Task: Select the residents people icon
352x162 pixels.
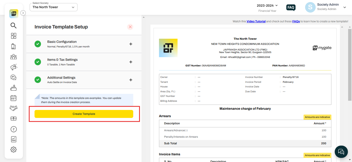Action: 13,57
